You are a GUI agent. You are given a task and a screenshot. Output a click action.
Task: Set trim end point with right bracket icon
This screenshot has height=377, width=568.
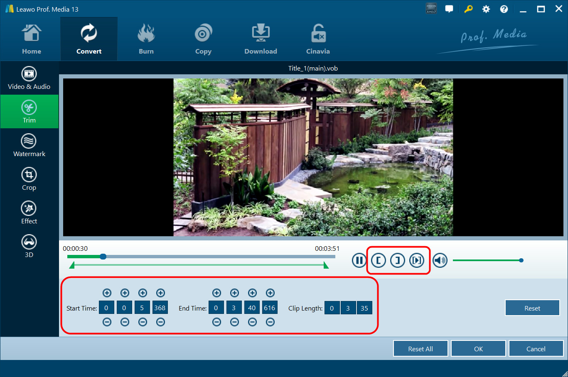pos(397,260)
